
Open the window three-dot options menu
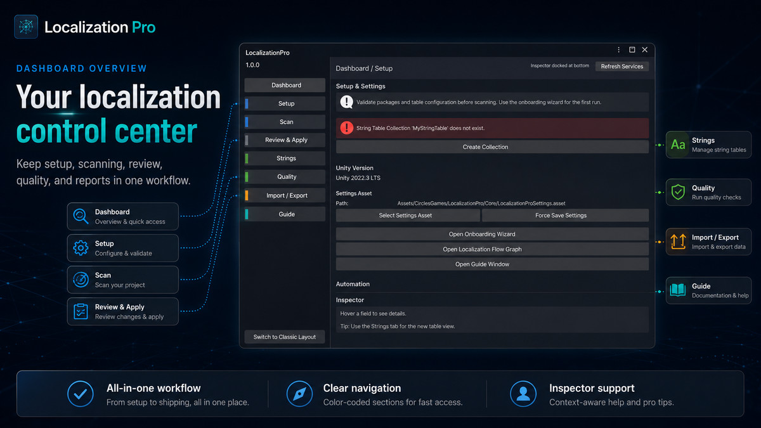click(619, 50)
